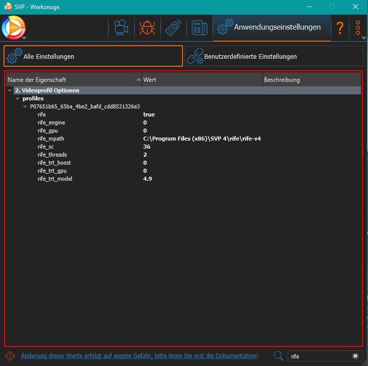Collapse the '2. Videoprofil Optionen' group
Viewport: 368px width, 366px height.
pyautogui.click(x=10, y=90)
